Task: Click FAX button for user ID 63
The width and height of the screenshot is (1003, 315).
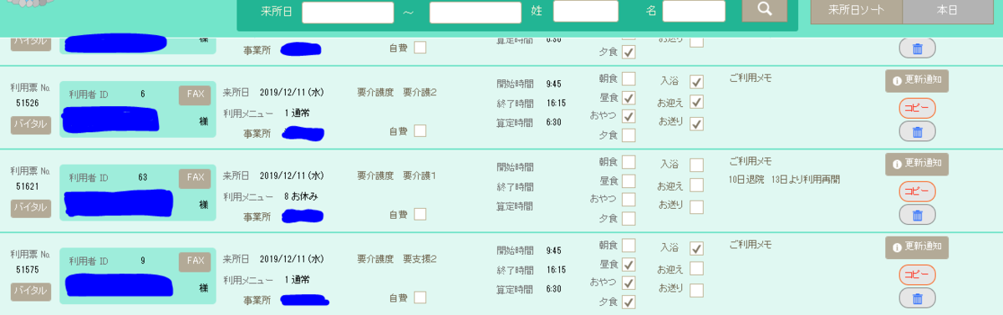Action: coord(195,178)
